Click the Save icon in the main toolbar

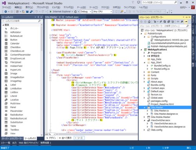tap(27, 12)
